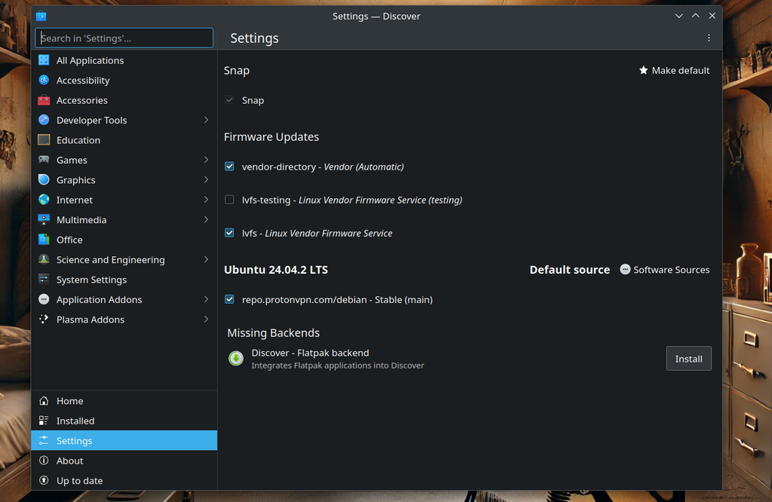Click the Science and Engineering flask icon
Screen dimensions: 772x502
coord(44,259)
